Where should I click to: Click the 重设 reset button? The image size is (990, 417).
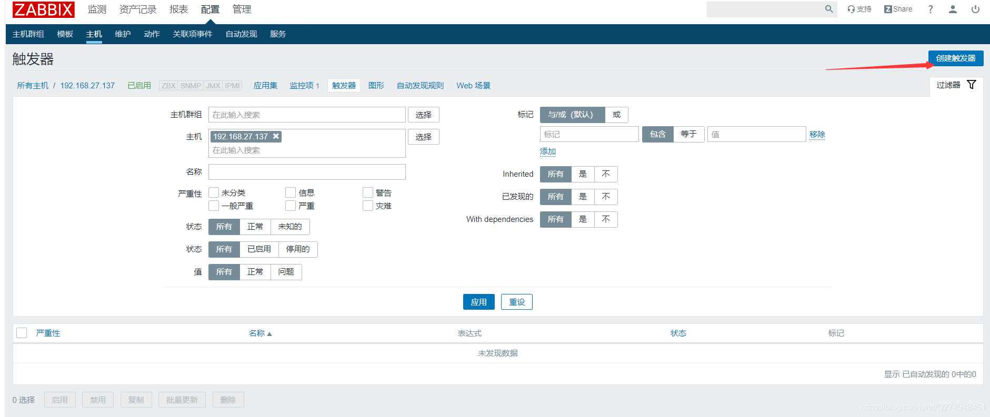517,302
